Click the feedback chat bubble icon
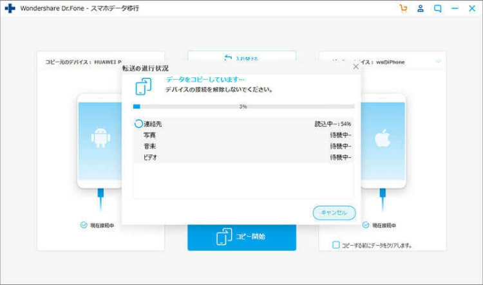 (438, 8)
